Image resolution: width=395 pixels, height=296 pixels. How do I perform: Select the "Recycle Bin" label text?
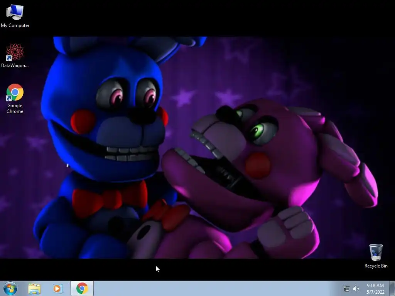pos(376,266)
